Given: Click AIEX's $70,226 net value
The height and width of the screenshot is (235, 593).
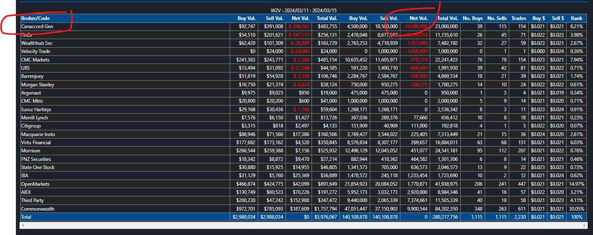Looking at the screenshot, I should click(x=301, y=192).
